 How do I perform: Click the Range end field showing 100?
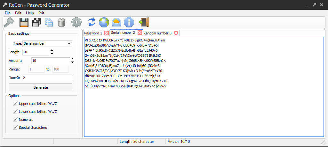point(60,69)
